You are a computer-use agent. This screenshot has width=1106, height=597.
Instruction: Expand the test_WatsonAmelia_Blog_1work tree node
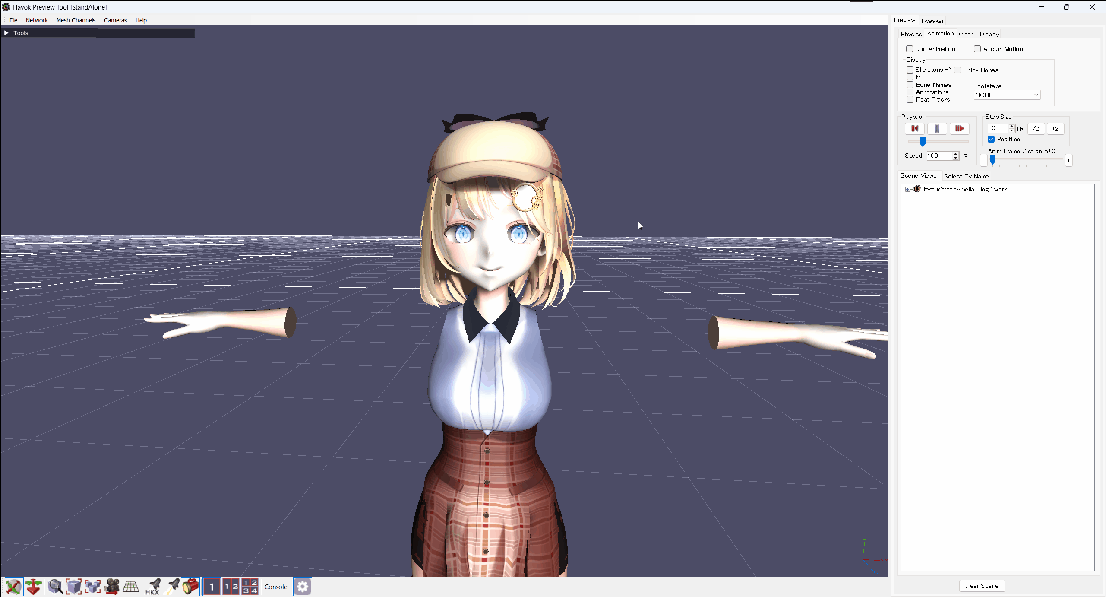pyautogui.click(x=907, y=189)
